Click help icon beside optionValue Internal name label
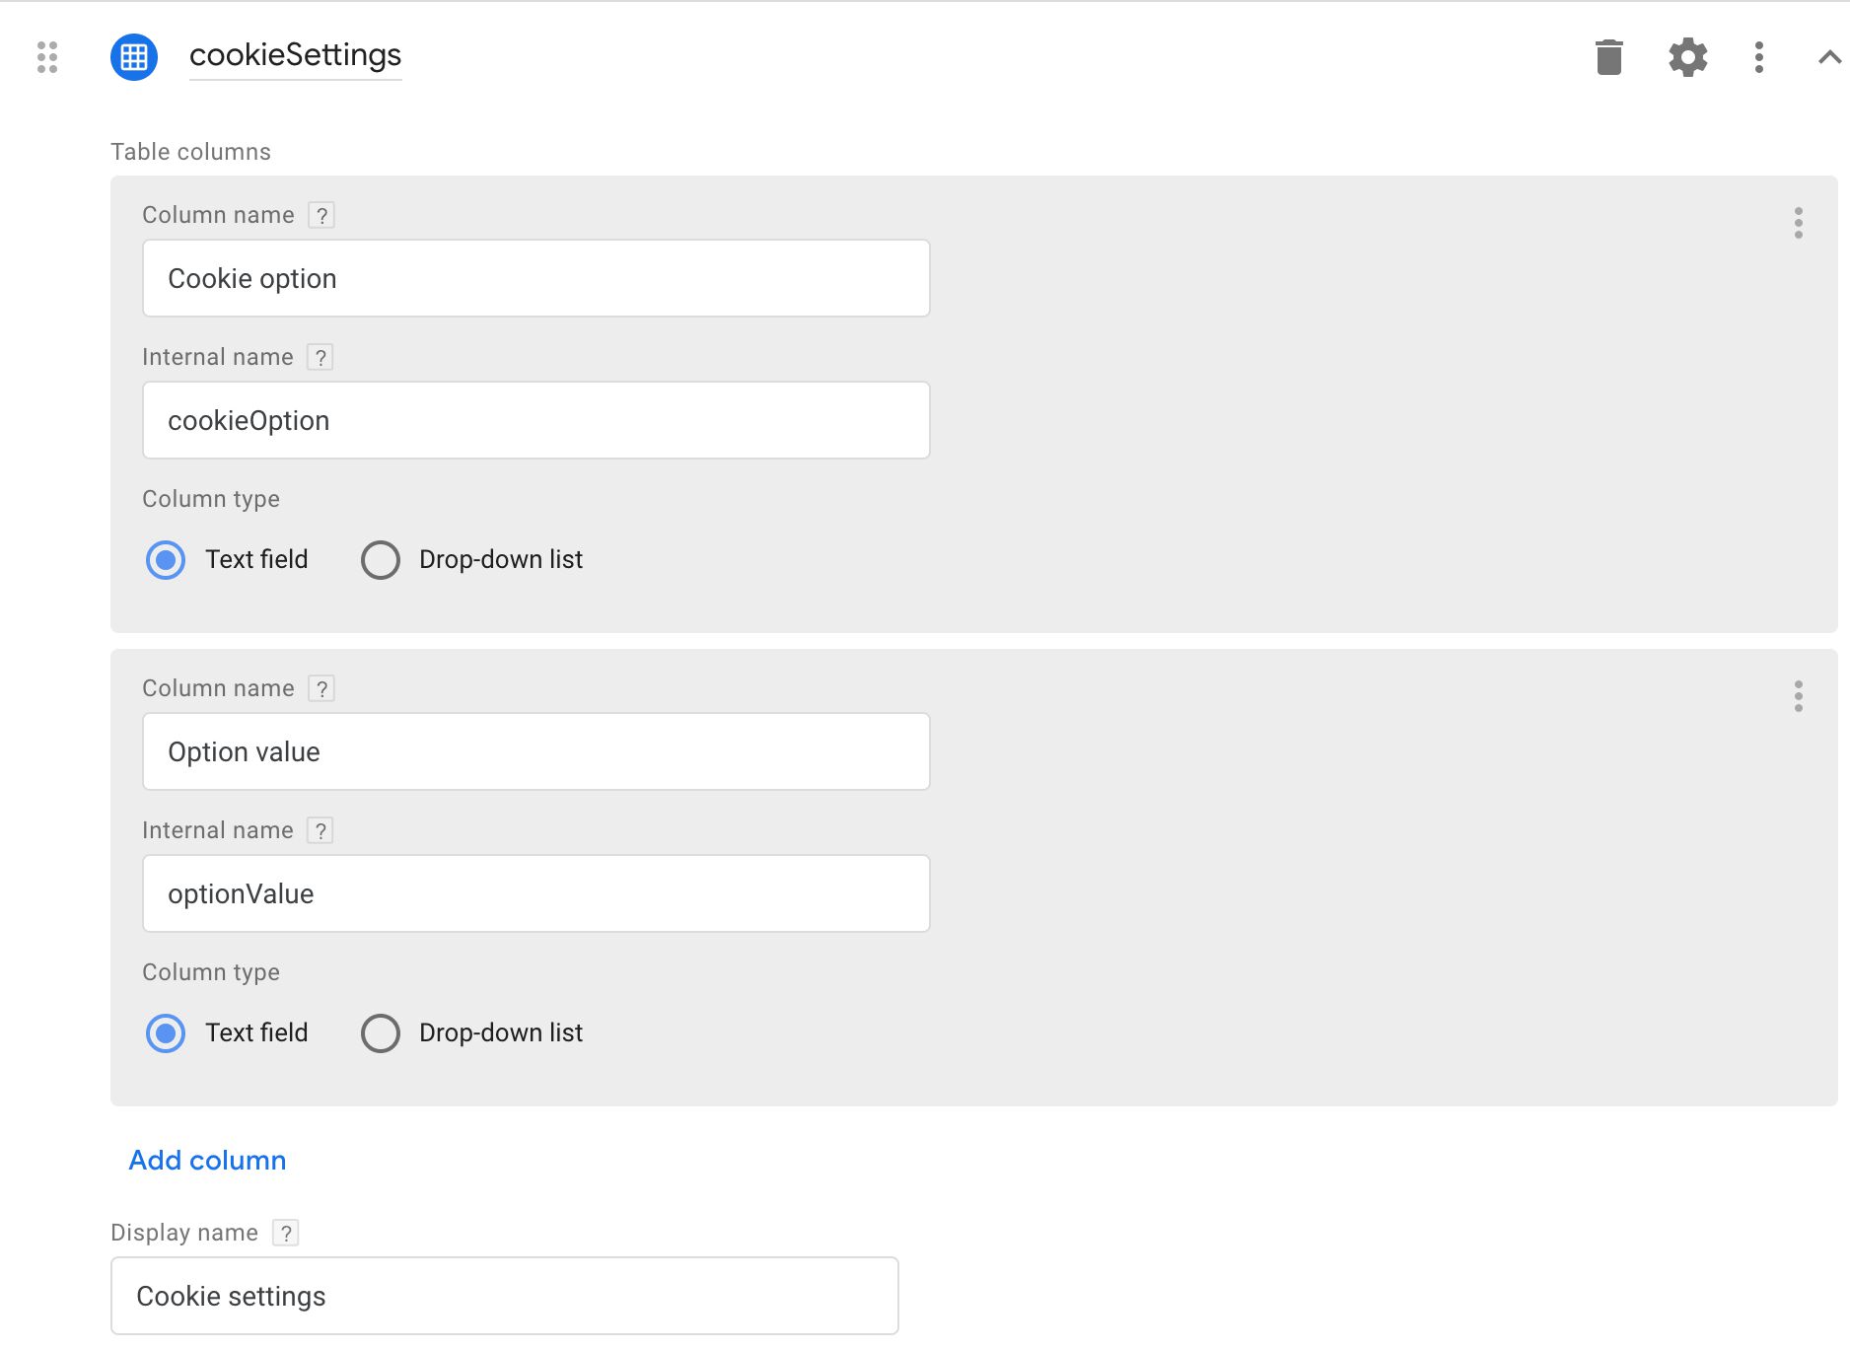Image resolution: width=1850 pixels, height=1349 pixels. [320, 830]
